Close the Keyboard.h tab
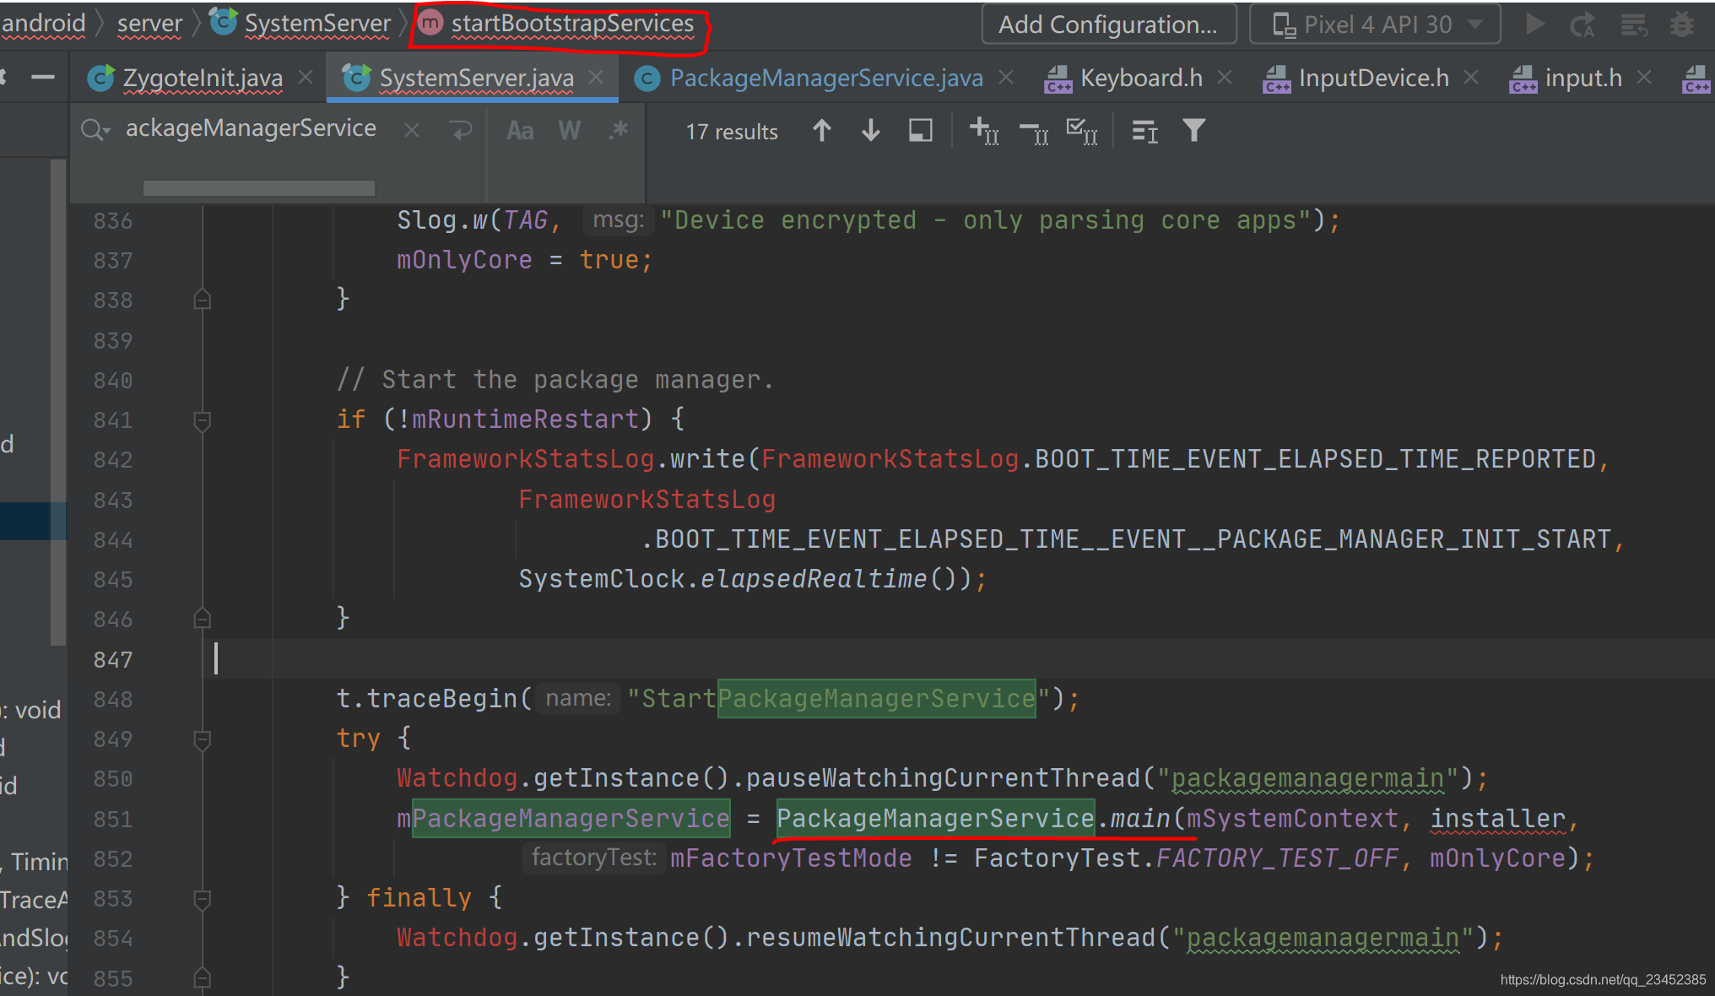 (1225, 78)
